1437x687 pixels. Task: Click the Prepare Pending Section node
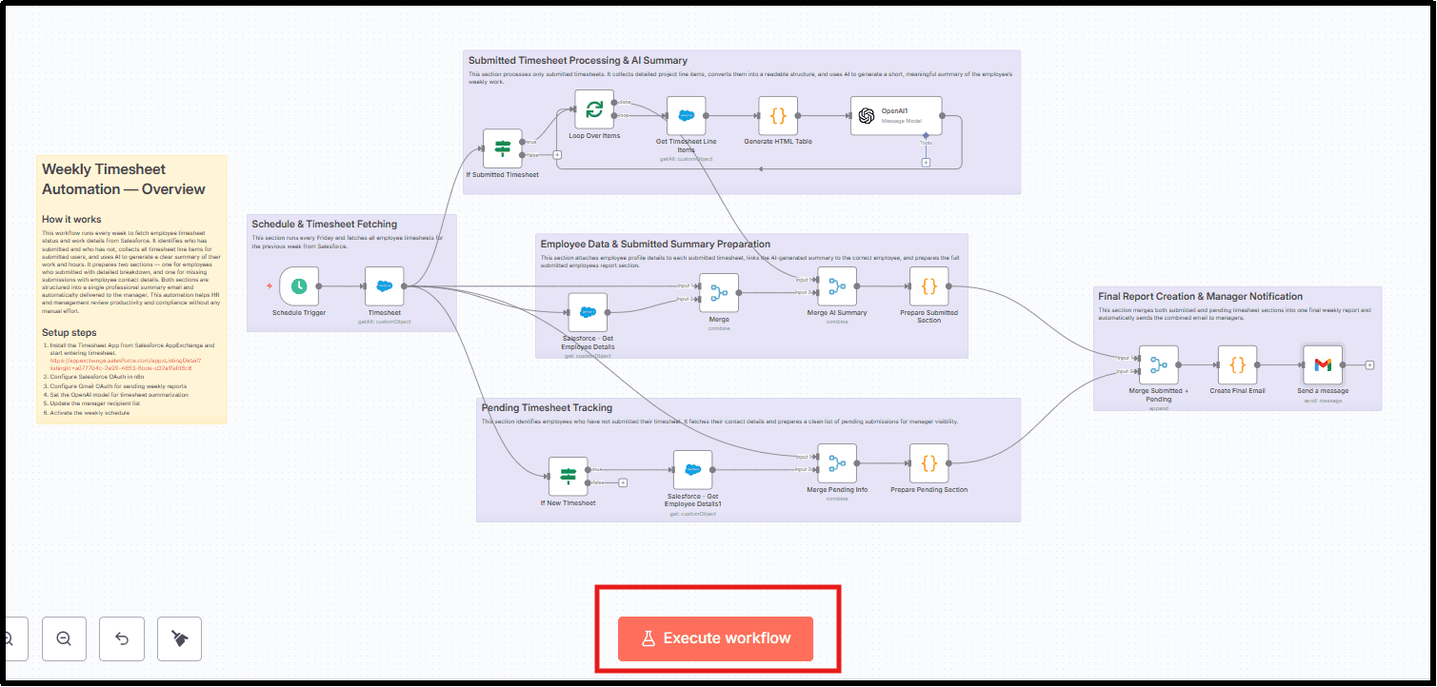(x=929, y=463)
